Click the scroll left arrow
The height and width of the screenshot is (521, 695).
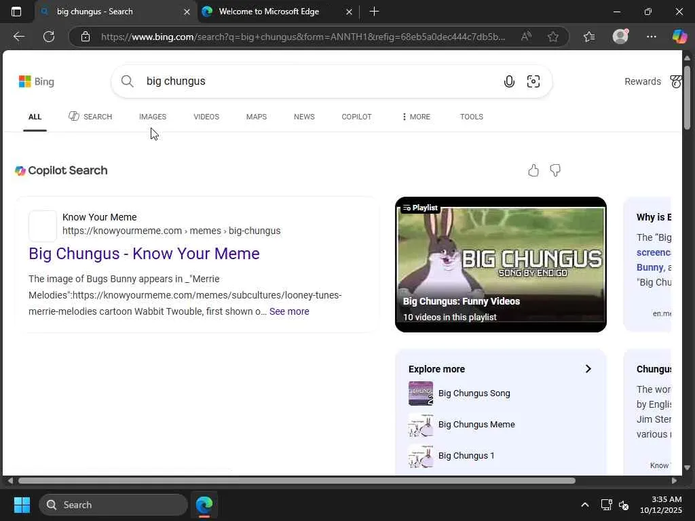pyautogui.click(x=10, y=481)
